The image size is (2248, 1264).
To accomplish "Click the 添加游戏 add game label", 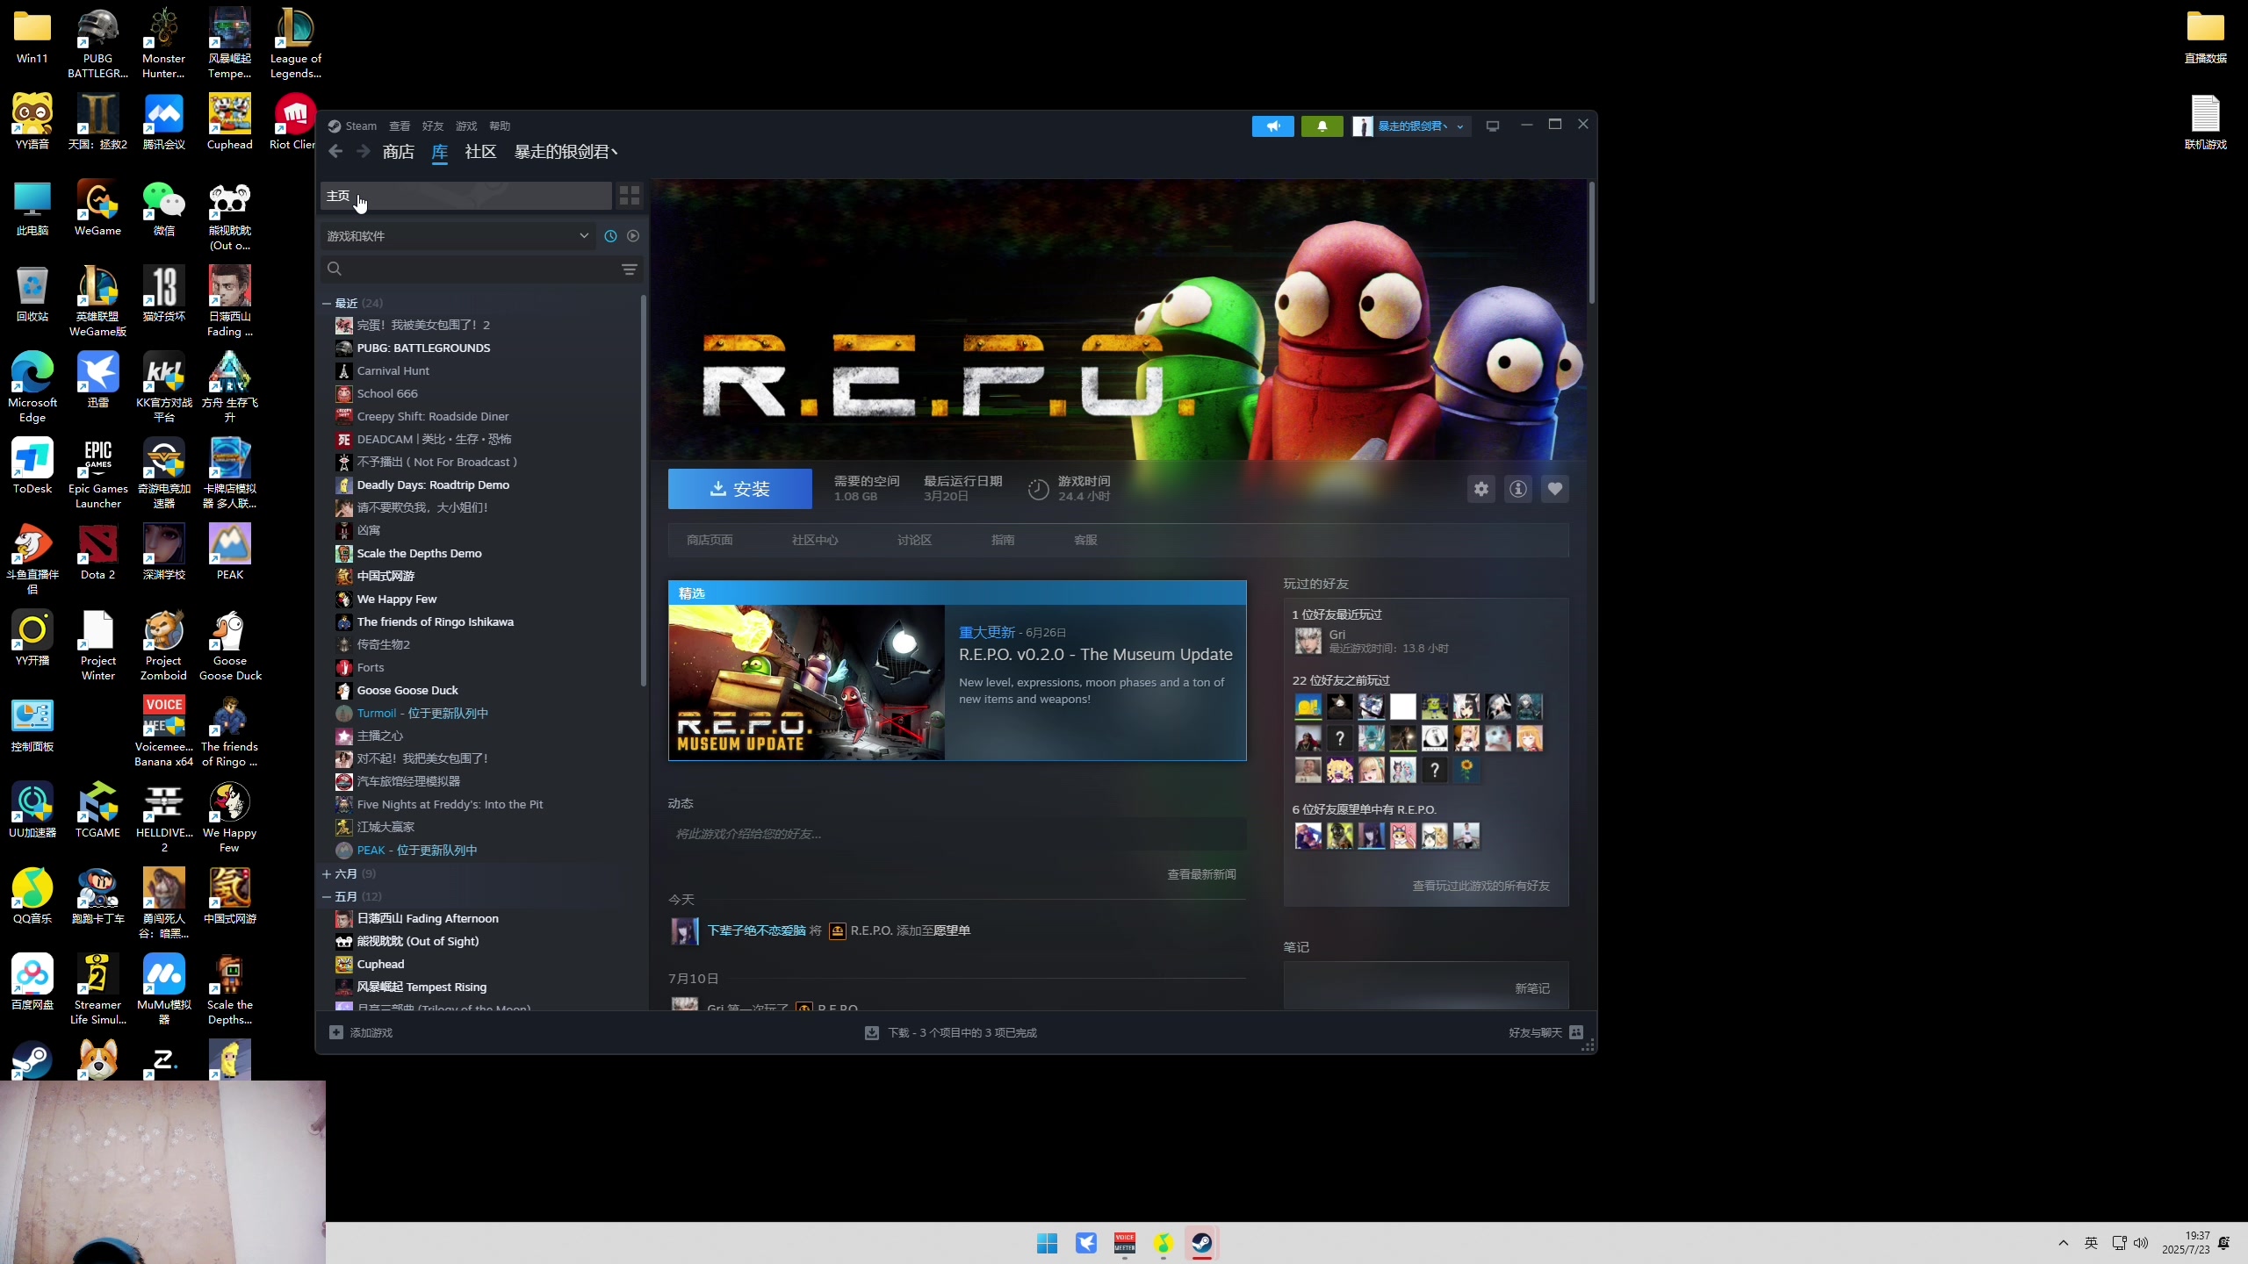I will (x=371, y=1033).
